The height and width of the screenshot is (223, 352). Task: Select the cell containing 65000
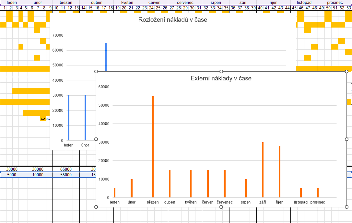[x=66, y=169]
